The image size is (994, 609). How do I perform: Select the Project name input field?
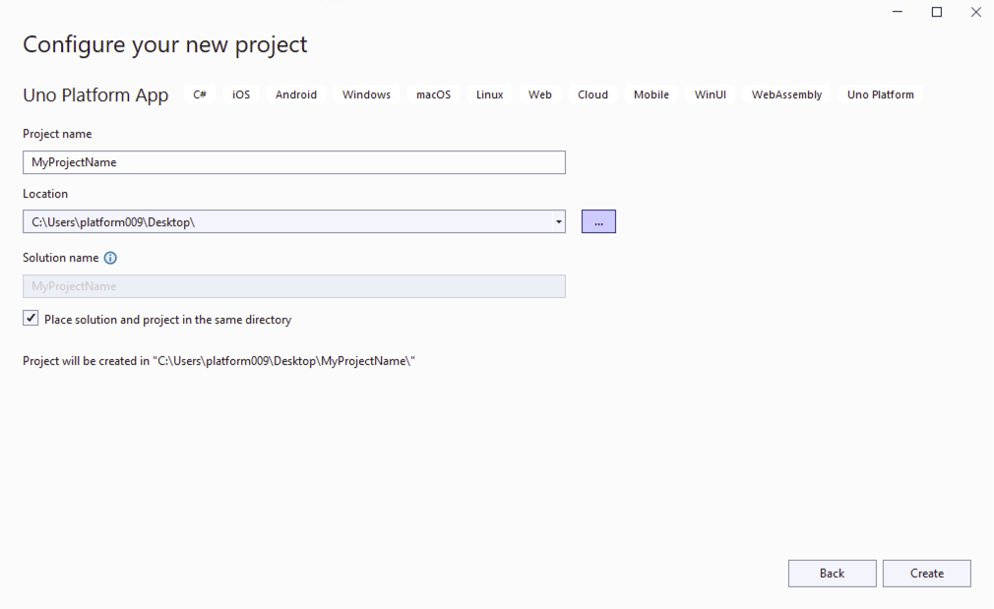pos(293,161)
